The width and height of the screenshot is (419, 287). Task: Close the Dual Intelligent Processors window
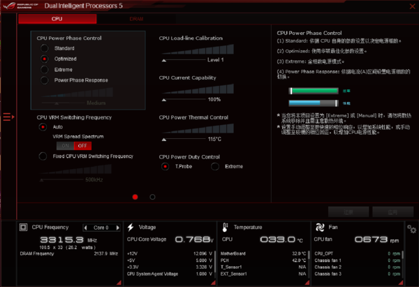pyautogui.click(x=412, y=6)
